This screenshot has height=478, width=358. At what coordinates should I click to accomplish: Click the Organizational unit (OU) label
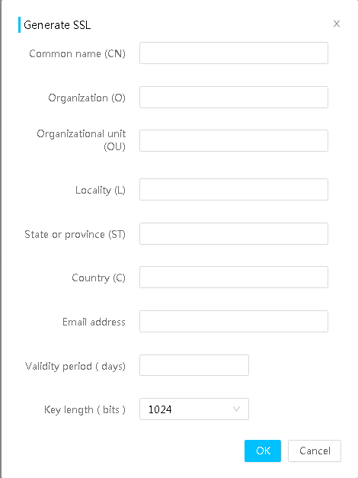pyautogui.click(x=81, y=140)
